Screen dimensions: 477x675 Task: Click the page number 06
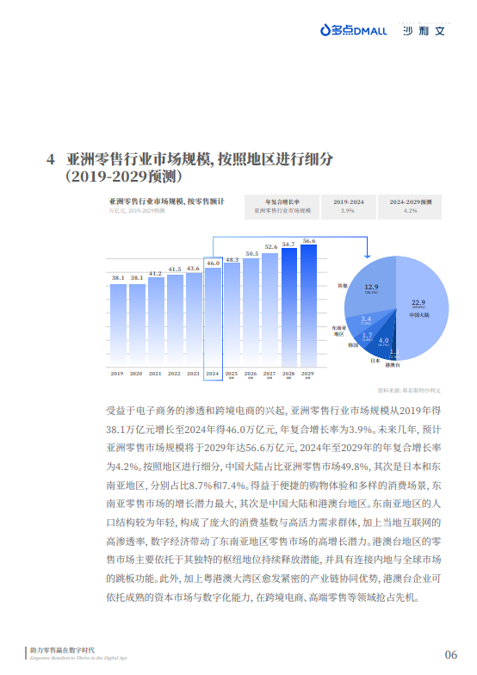pyautogui.click(x=451, y=654)
